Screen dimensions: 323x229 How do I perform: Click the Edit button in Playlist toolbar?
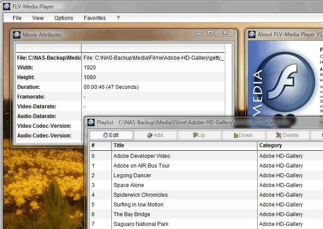[111, 135]
